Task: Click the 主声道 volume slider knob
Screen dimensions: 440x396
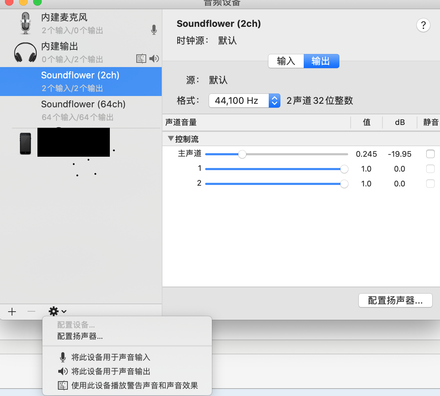Action: click(242, 154)
